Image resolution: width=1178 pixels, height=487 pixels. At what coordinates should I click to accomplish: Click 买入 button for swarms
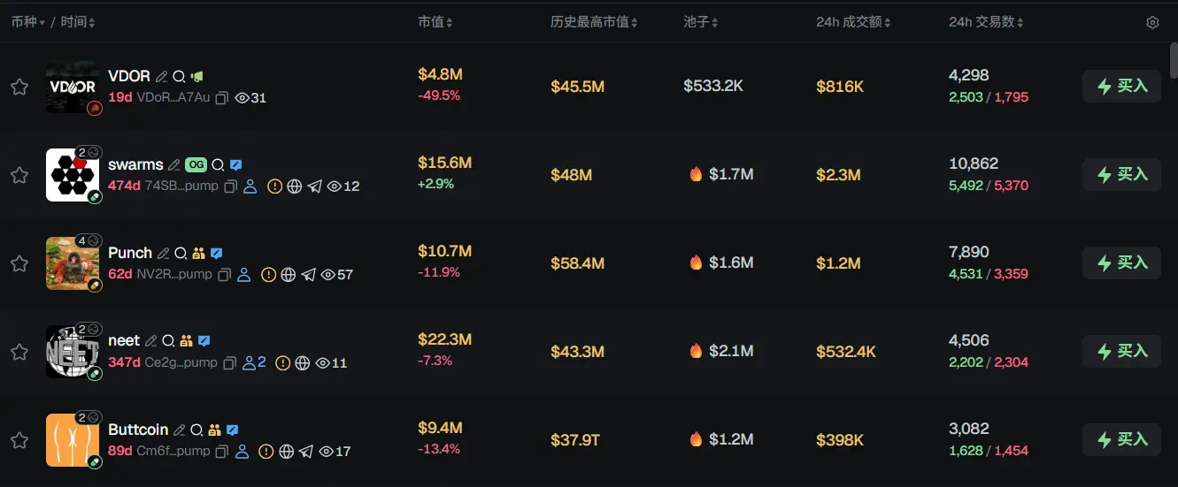(x=1121, y=175)
